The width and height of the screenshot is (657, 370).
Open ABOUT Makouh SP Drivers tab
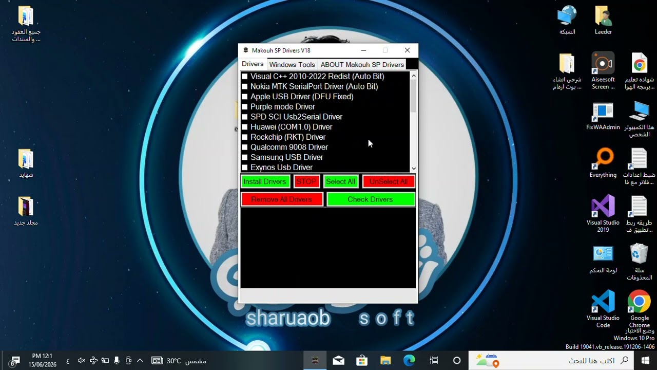pyautogui.click(x=362, y=65)
